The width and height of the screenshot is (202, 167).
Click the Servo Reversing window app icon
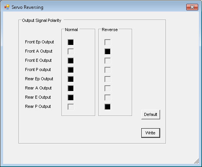coord(7,7)
